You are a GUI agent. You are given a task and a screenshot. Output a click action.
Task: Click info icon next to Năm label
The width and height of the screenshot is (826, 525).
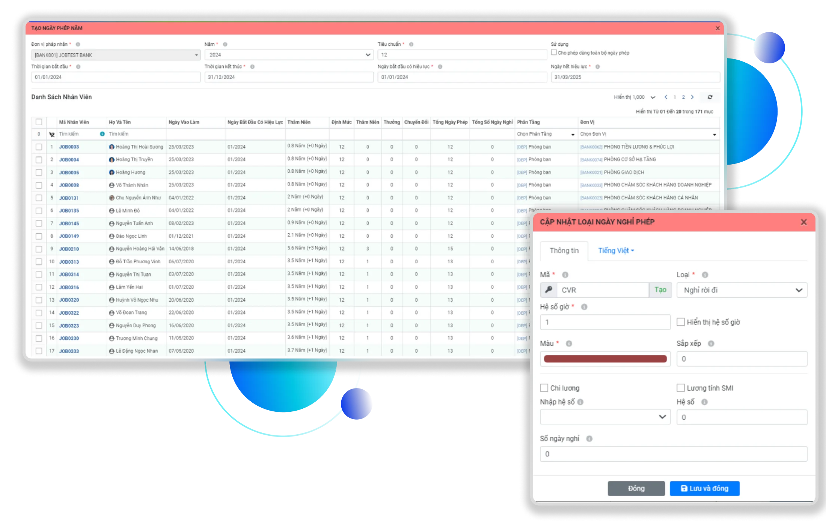click(x=225, y=44)
